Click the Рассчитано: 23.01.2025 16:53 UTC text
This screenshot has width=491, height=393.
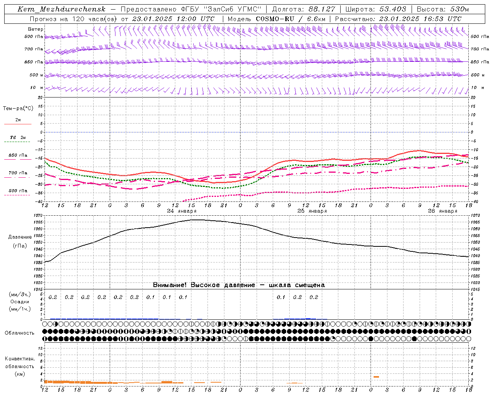coord(398,18)
